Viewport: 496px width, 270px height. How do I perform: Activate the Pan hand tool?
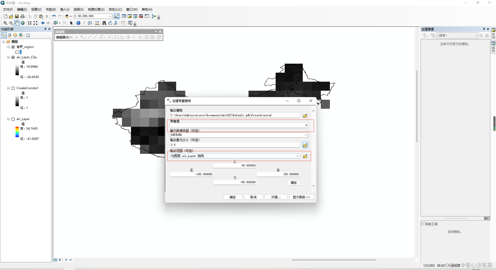click(x=17, y=23)
